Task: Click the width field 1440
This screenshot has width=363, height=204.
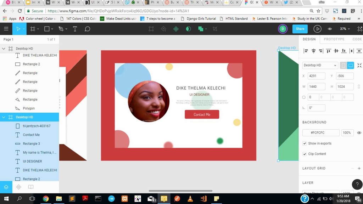Action: tap(316, 86)
